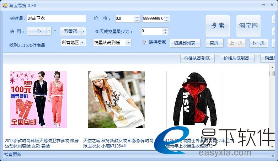The image size is (278, 161).
Task: Open the black hsv hoodie product thumbnail
Action: click(195, 100)
